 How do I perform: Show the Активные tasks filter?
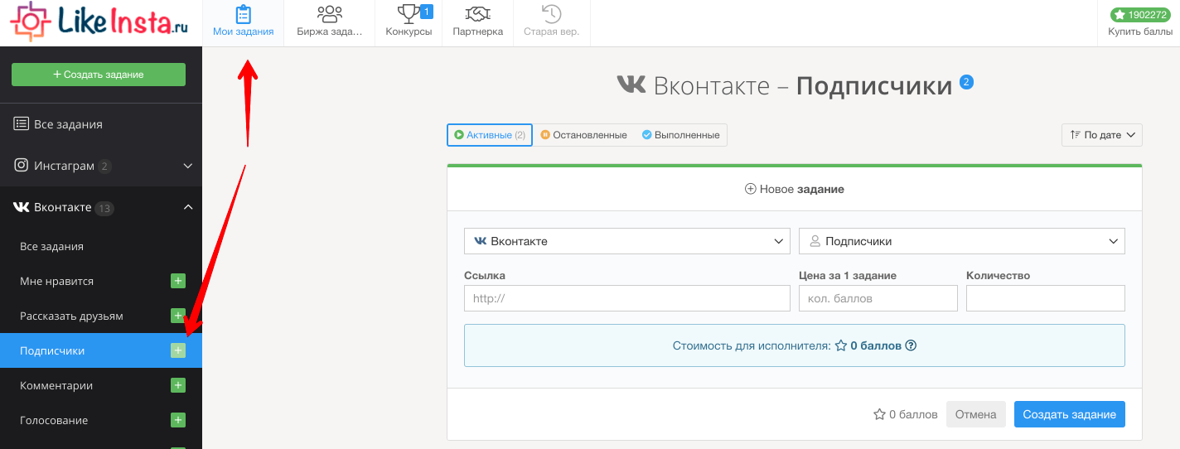click(x=490, y=135)
